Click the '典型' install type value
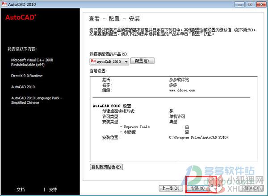Viewport: 268px width, 196px height. (x=173, y=122)
